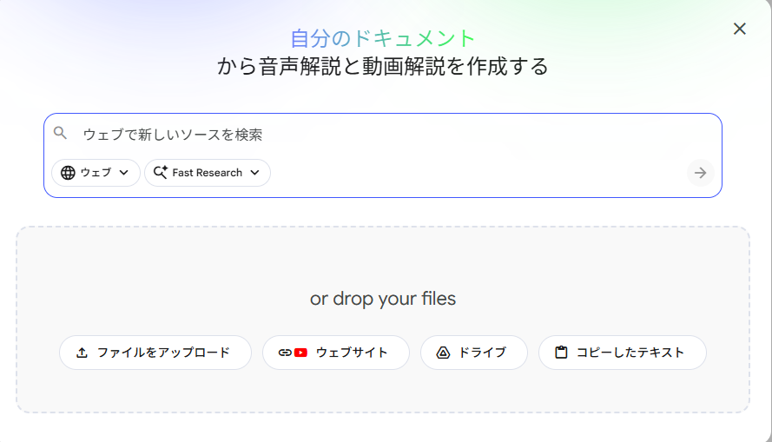Click the YouTube icon in ウェブサイト button

pyautogui.click(x=301, y=353)
